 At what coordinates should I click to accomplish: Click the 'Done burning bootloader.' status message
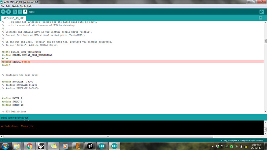point(15,118)
